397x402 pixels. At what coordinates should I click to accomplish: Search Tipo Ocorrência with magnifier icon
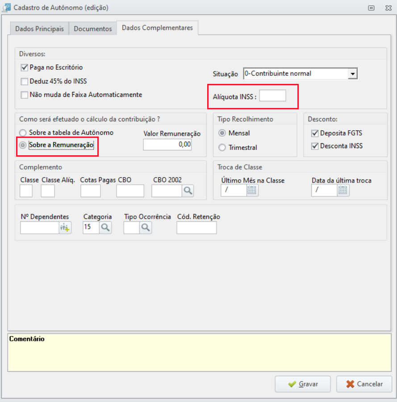pos(146,228)
